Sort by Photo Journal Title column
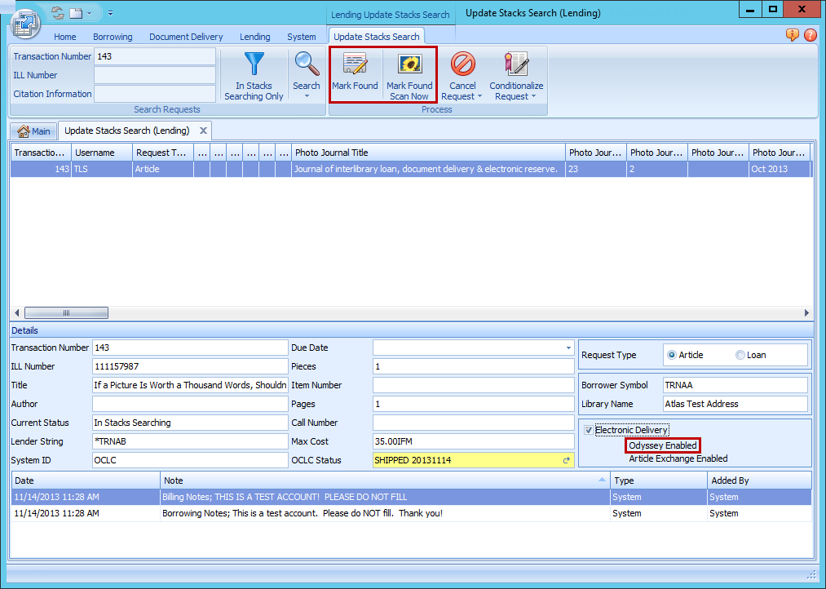The height and width of the screenshot is (589, 826). point(427,153)
